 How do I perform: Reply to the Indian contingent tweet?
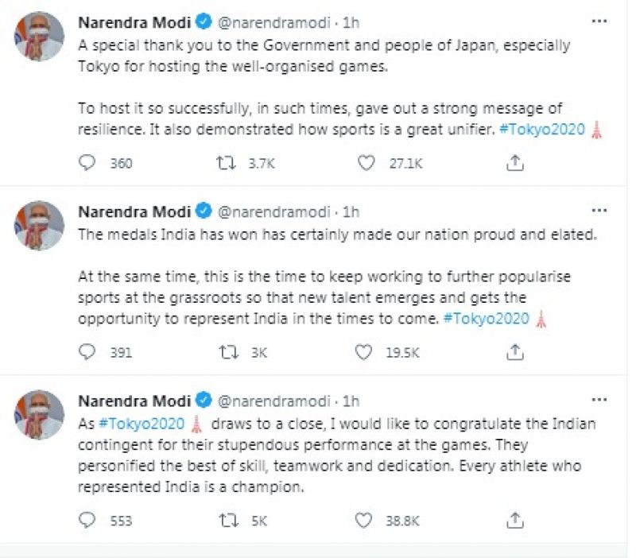pyautogui.click(x=88, y=521)
